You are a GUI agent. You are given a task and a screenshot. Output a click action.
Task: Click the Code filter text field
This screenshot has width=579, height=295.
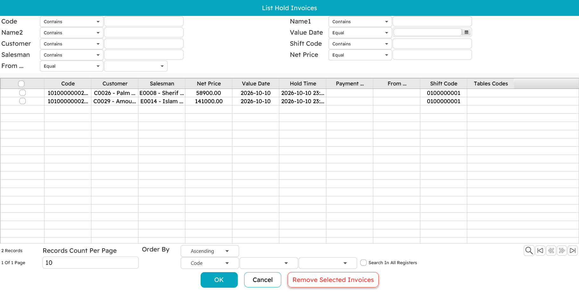click(x=144, y=22)
